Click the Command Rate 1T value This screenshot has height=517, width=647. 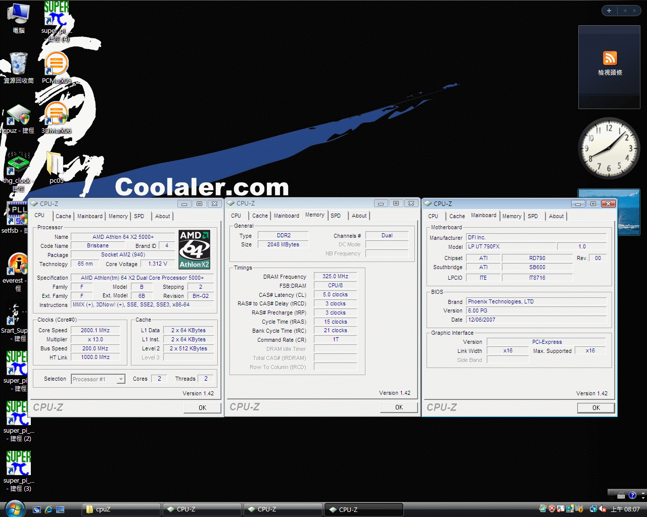(335, 339)
